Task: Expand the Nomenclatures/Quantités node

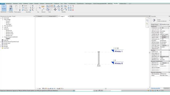Action: coord(1,42)
